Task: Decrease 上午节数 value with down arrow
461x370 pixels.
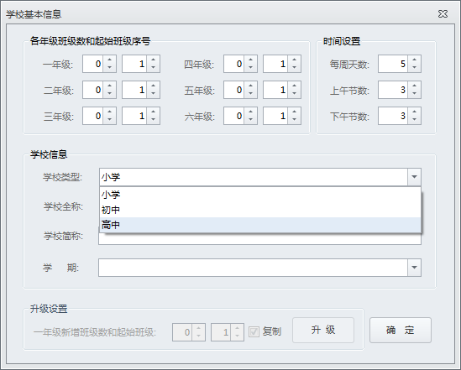Action: click(x=414, y=94)
